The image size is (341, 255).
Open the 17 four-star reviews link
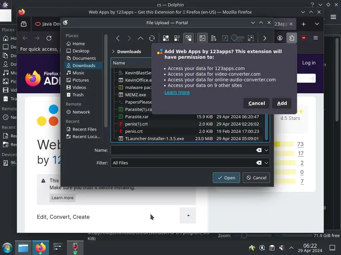(x=301, y=153)
